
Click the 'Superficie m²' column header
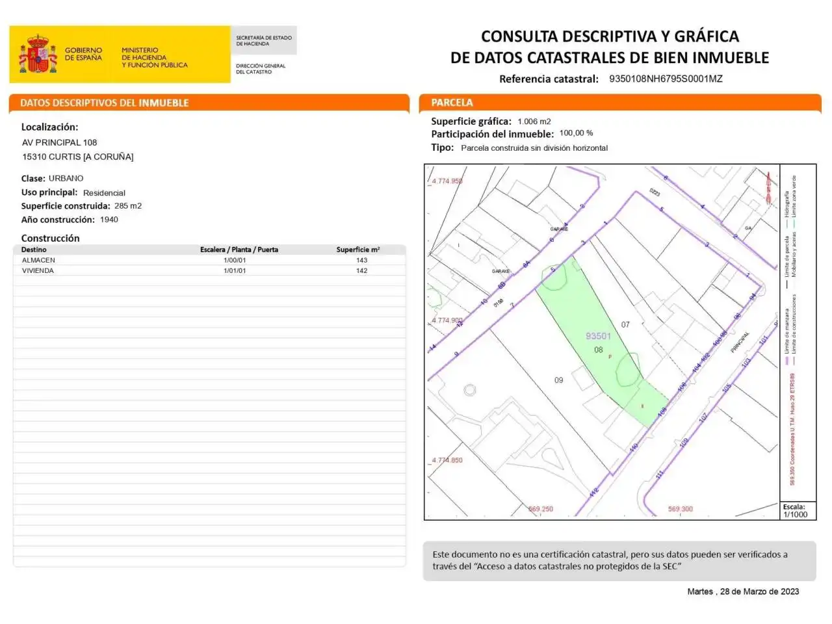click(358, 250)
